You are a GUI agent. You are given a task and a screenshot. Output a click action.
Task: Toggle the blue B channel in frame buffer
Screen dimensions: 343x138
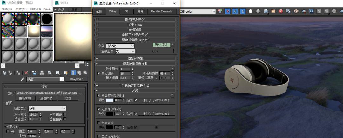[x=243, y=11]
